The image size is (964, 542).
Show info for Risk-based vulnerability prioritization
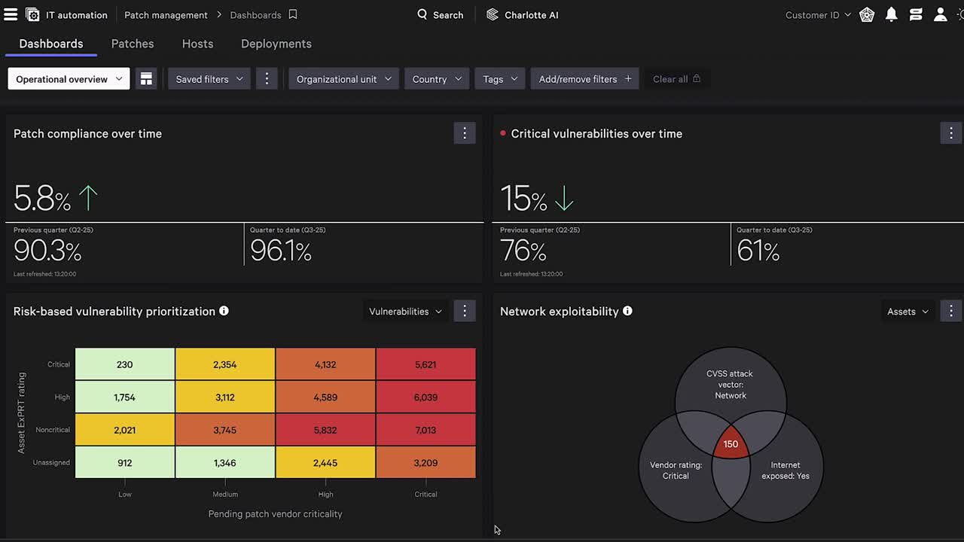(224, 311)
